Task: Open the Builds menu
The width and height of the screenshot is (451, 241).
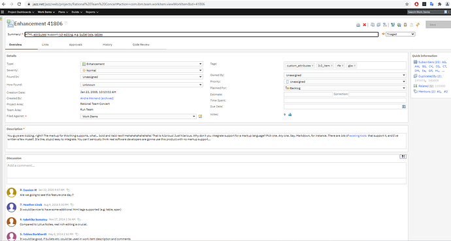Action: click(76, 12)
